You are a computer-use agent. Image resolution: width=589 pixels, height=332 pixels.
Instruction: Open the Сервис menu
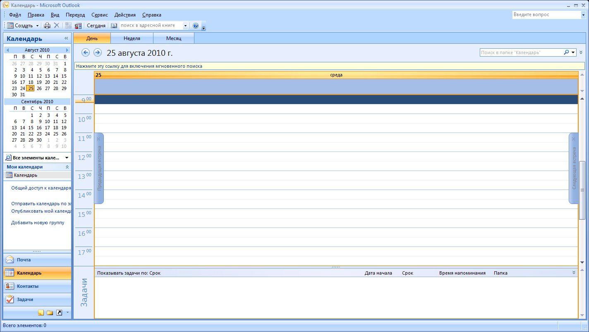100,15
